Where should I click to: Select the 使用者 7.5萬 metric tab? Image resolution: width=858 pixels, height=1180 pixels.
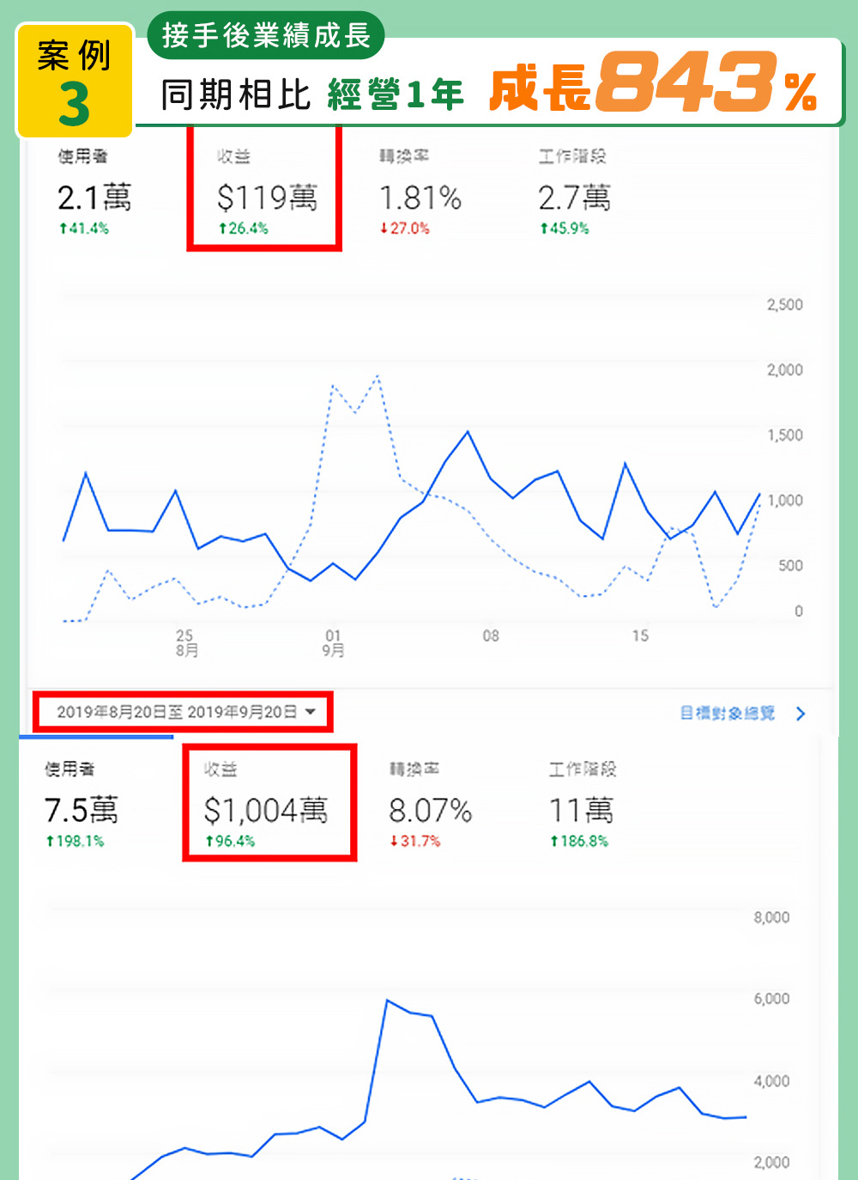82,805
